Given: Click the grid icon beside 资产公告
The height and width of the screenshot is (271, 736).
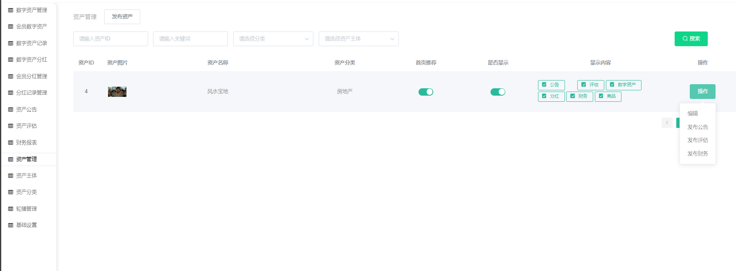Looking at the screenshot, I should tap(11, 110).
